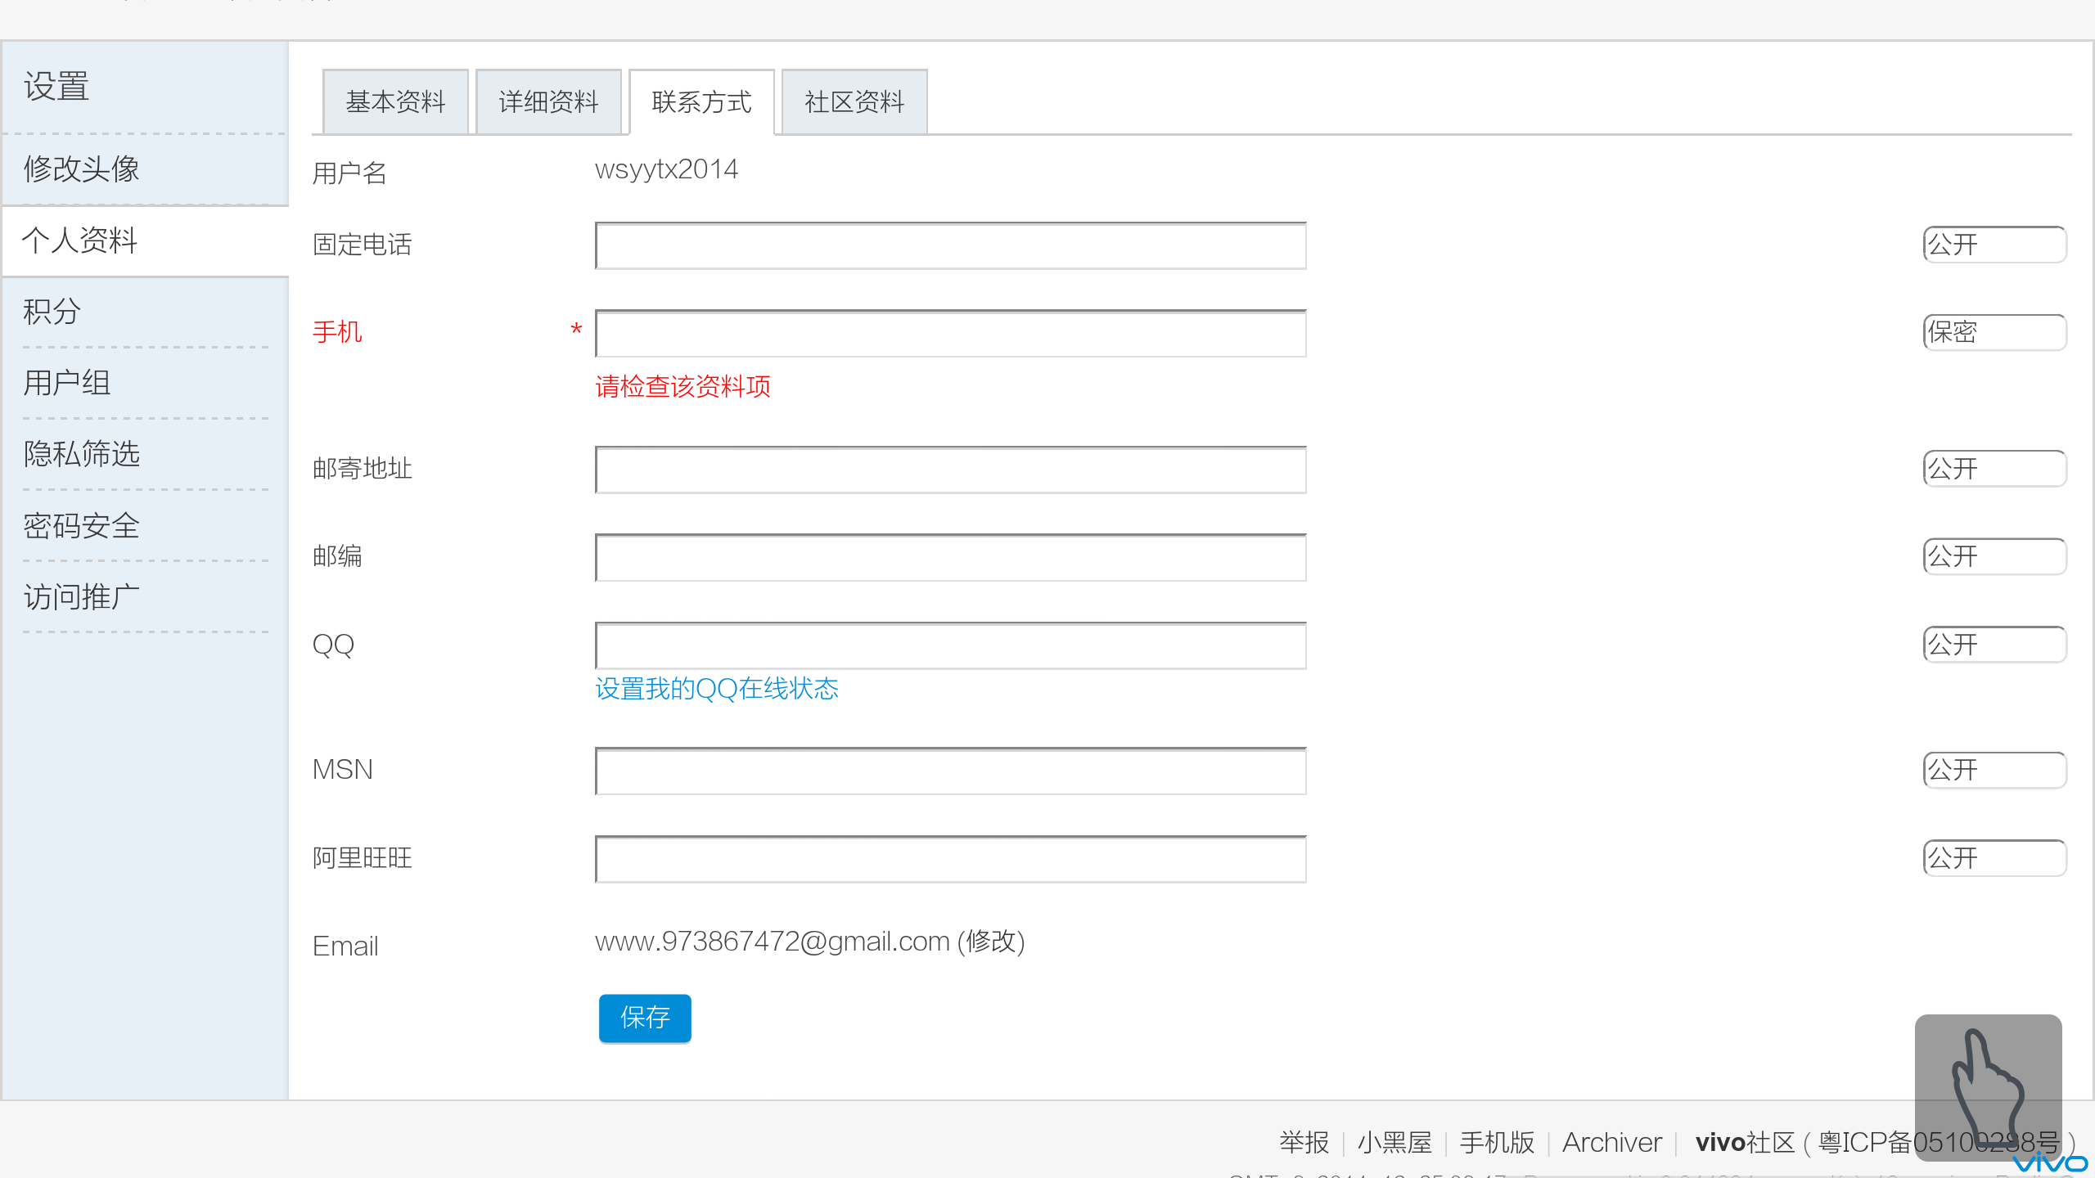Select 个人资料 in the sidebar
This screenshot has width=2095, height=1178.
coord(146,241)
